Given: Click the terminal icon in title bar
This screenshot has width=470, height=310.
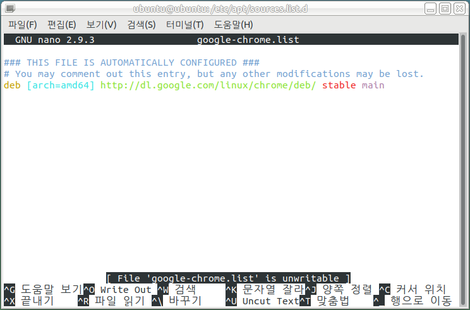Looking at the screenshot, I should coord(10,8).
